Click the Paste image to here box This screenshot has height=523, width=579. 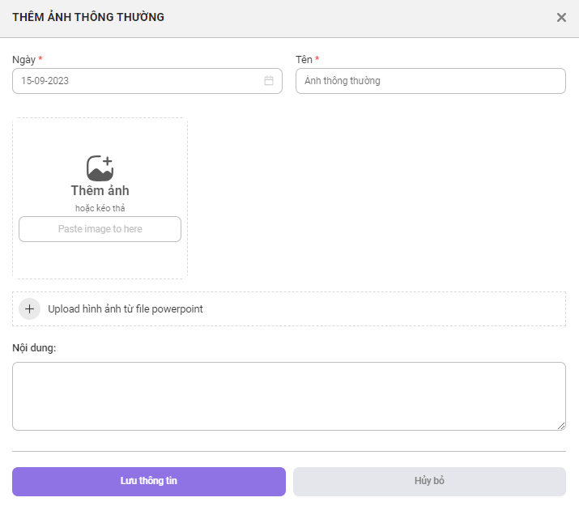[100, 229]
